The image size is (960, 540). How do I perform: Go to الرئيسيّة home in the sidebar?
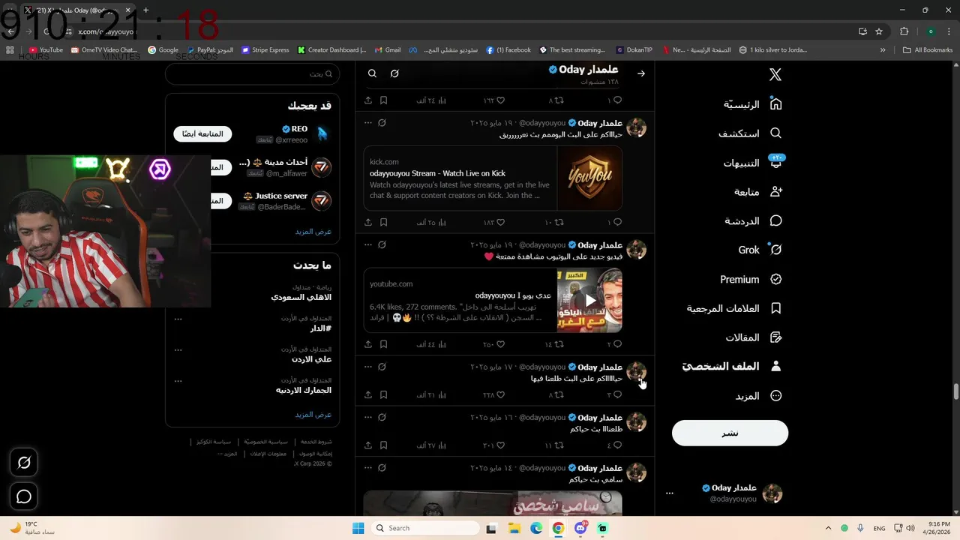coord(753,104)
